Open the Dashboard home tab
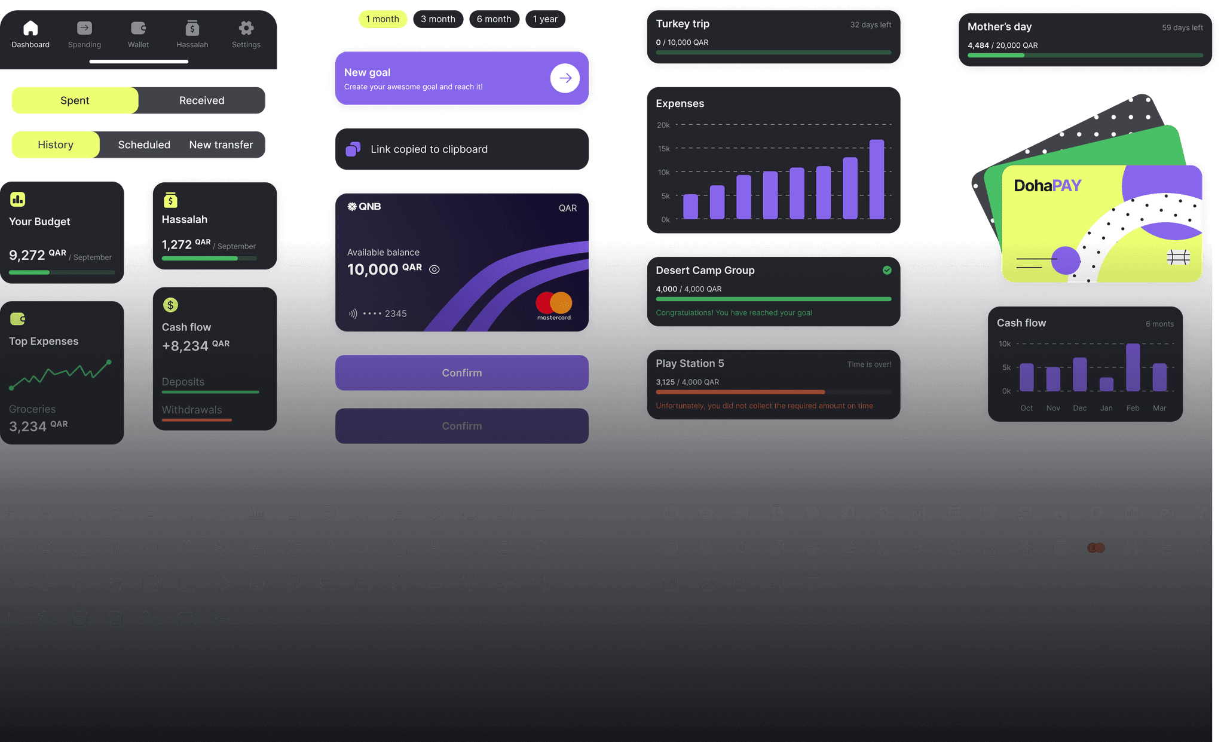Viewport: 1224px width, 742px height. pos(30,35)
